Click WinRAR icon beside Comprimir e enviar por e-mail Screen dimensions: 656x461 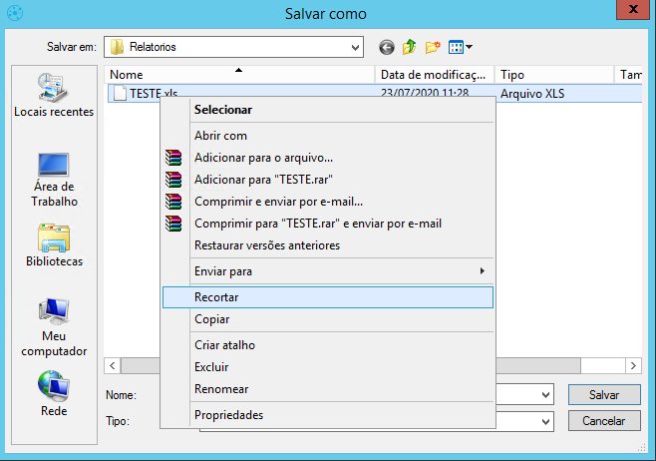pyautogui.click(x=173, y=202)
